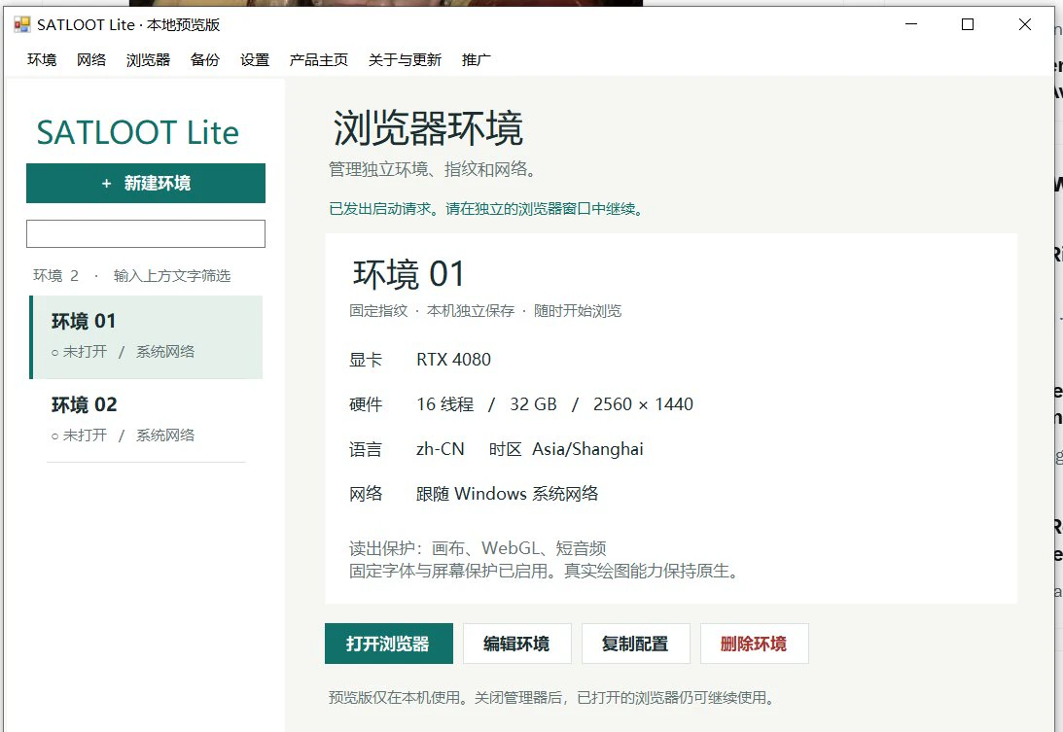Click the 32 GB memory value
This screenshot has height=732, width=1063.
pos(534,404)
